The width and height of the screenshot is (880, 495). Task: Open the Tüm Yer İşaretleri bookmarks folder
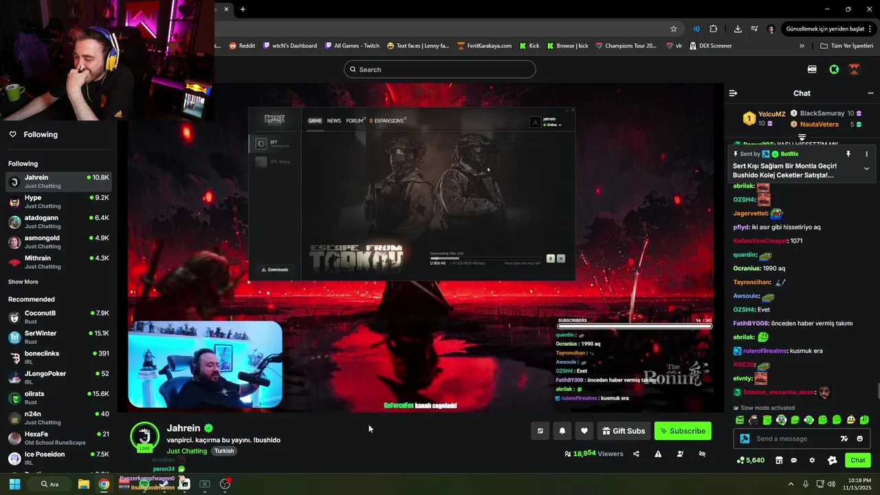[x=848, y=46]
